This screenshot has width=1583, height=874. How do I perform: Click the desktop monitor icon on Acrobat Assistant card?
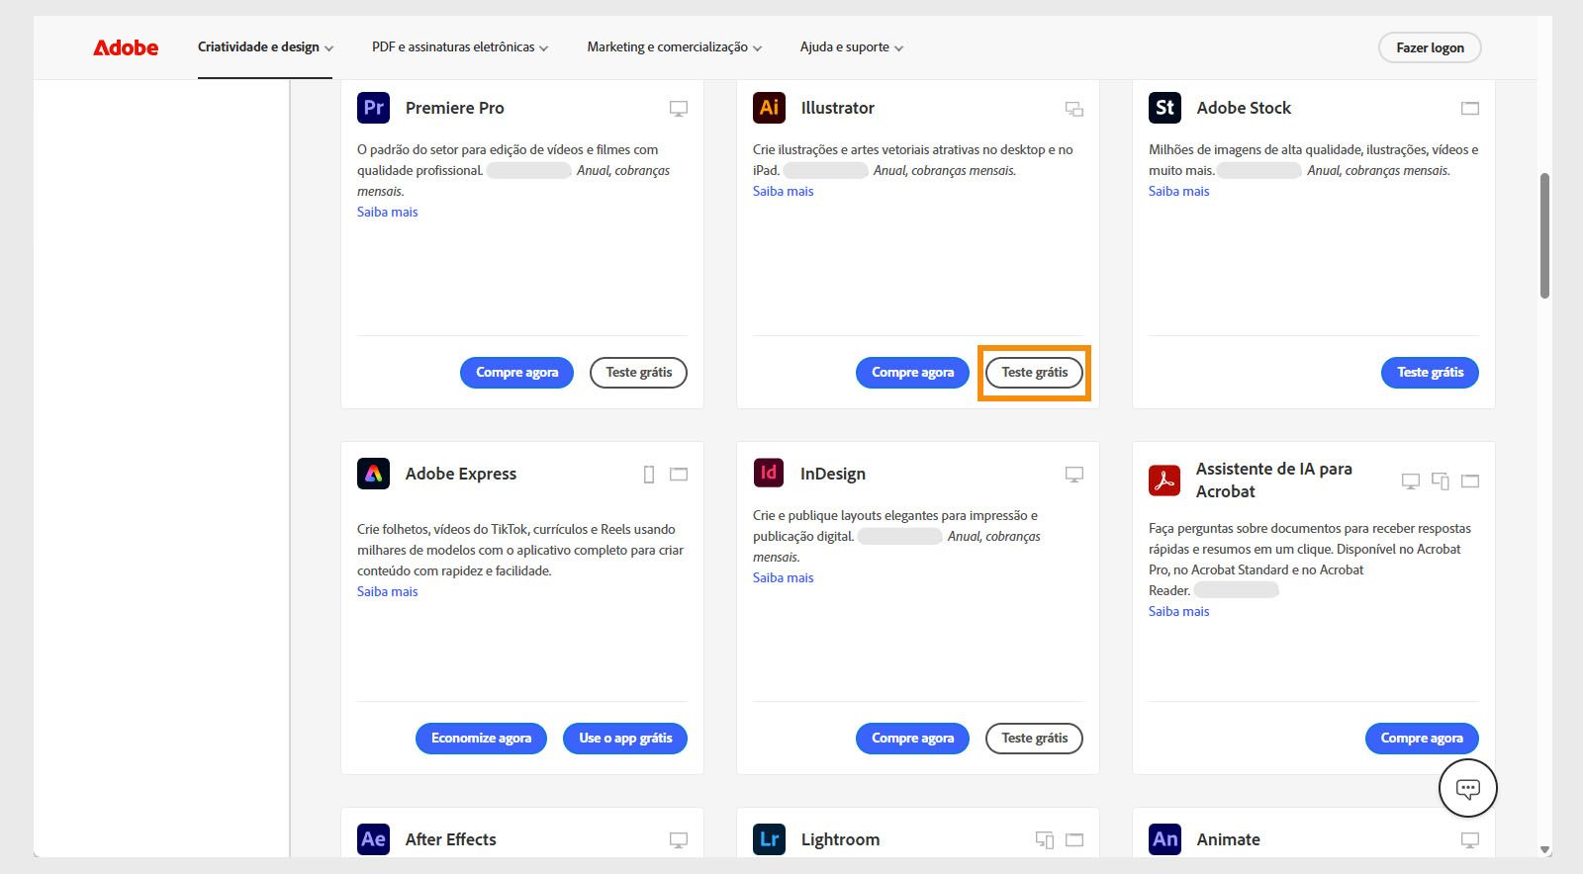pyautogui.click(x=1411, y=481)
